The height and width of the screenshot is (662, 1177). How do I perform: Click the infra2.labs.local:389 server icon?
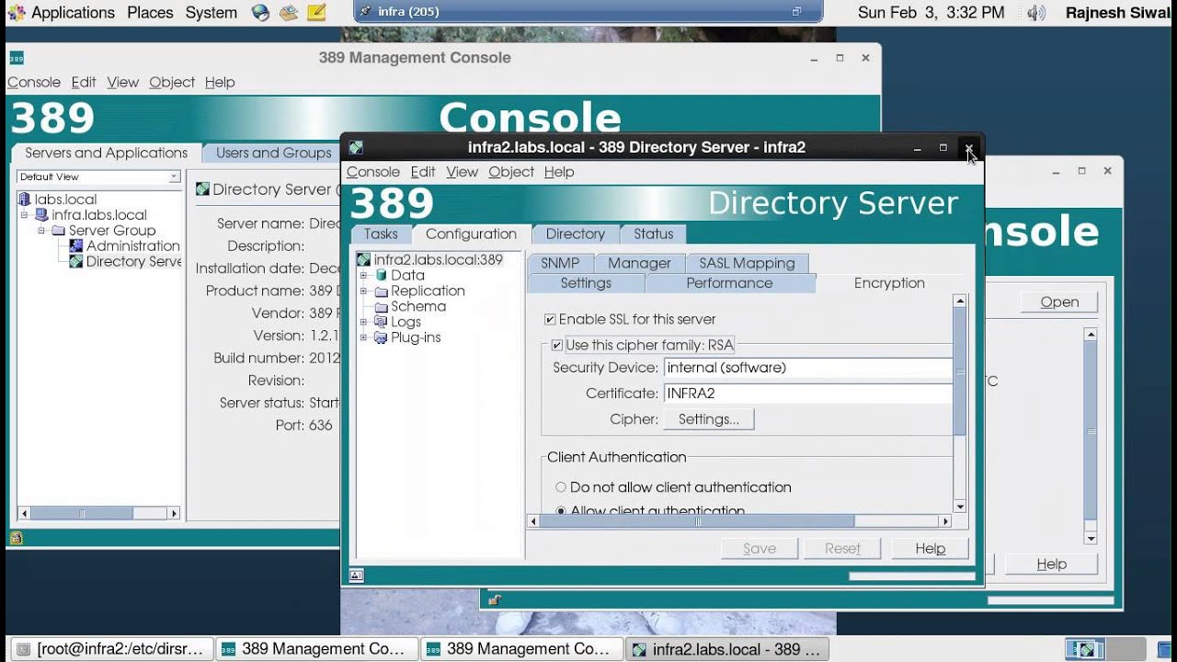tap(364, 259)
